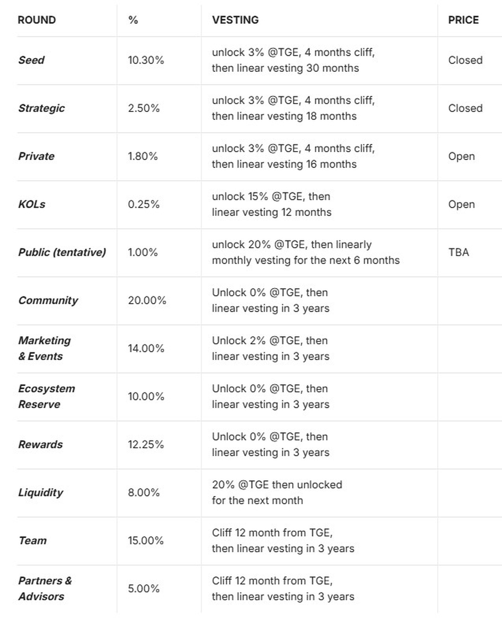This screenshot has height=623, width=502.
Task: Select the Seed round name
Action: [x=31, y=60]
